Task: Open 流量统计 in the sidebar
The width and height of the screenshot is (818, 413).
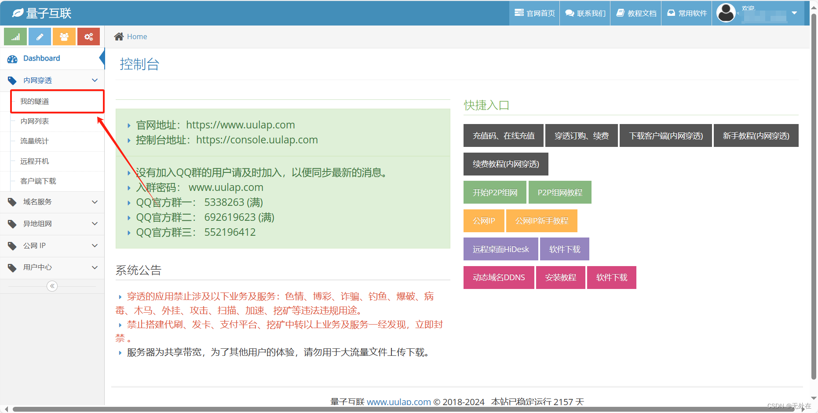Action: point(57,141)
